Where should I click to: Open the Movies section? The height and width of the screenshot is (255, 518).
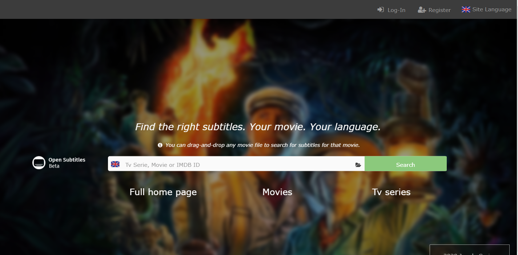277,192
